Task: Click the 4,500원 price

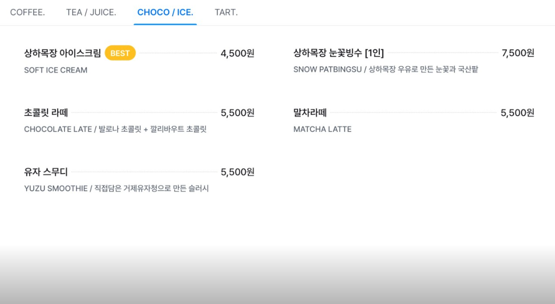Action: (238, 53)
